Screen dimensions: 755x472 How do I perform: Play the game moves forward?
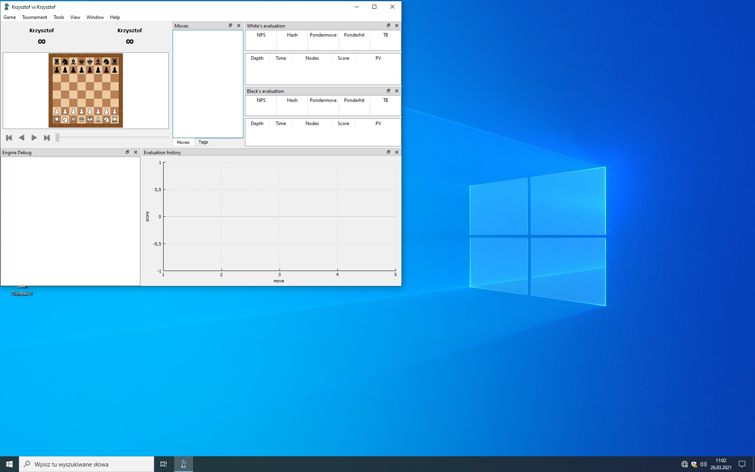(34, 138)
